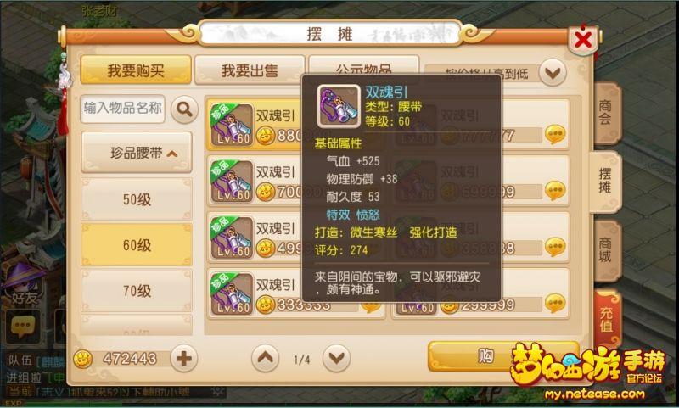This screenshot has width=679, height=408.
Task: Click the chat icon below 好友
Action: pos(23,327)
